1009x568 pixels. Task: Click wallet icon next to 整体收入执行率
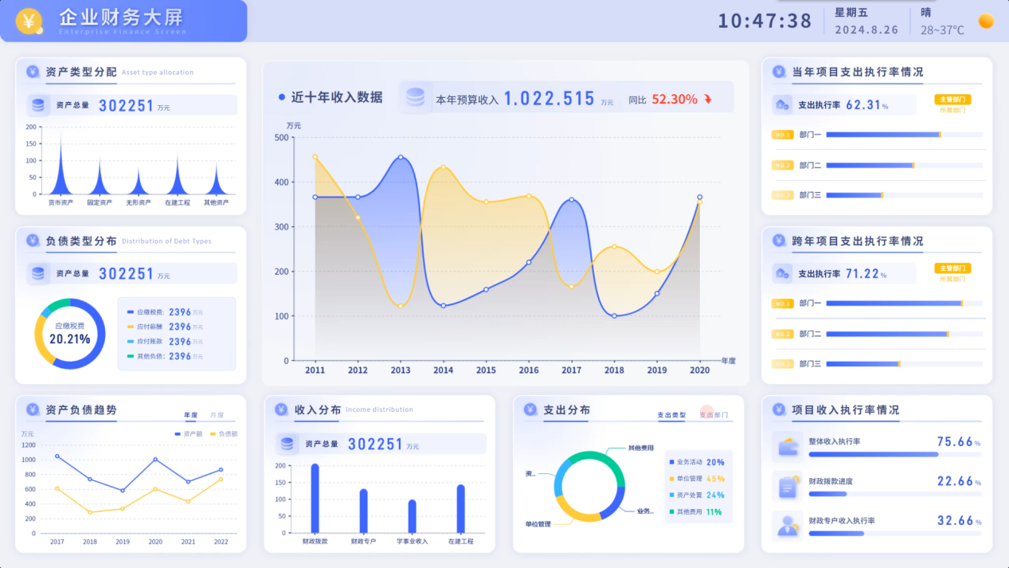pos(788,446)
